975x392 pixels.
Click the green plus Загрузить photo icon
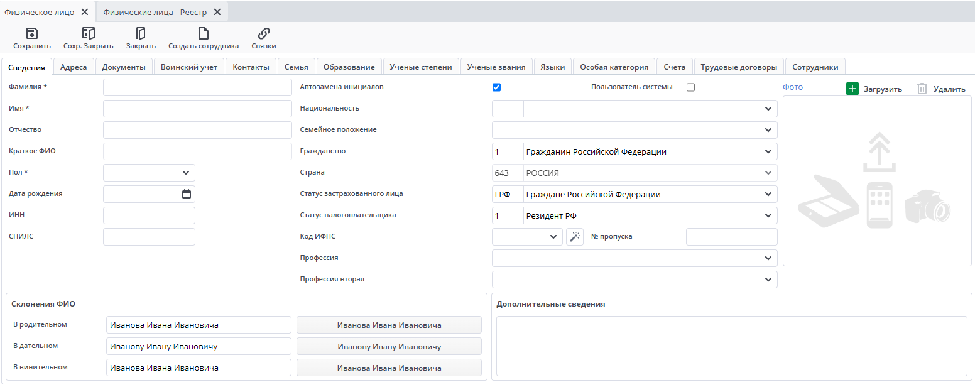click(852, 89)
